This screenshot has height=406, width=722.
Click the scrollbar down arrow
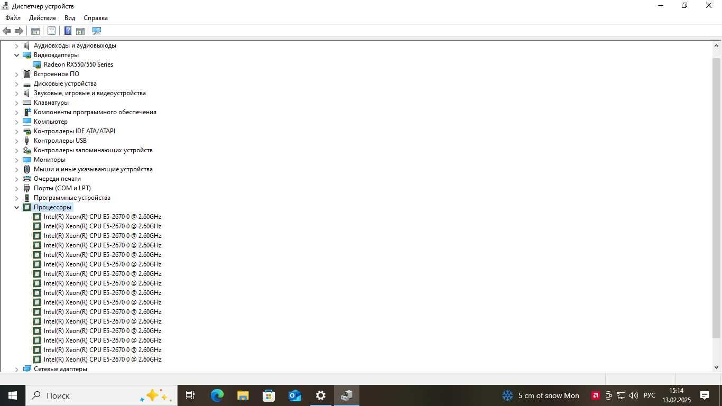(x=717, y=367)
